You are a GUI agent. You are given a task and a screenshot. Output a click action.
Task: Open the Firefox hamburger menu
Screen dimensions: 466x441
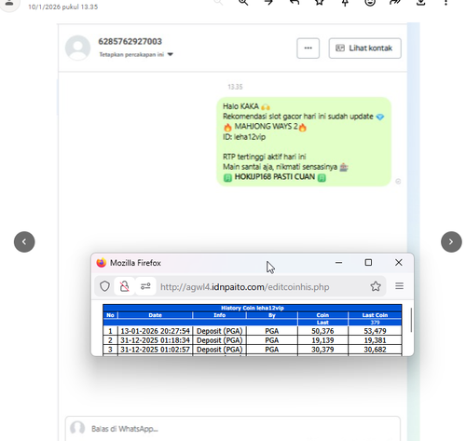point(399,286)
